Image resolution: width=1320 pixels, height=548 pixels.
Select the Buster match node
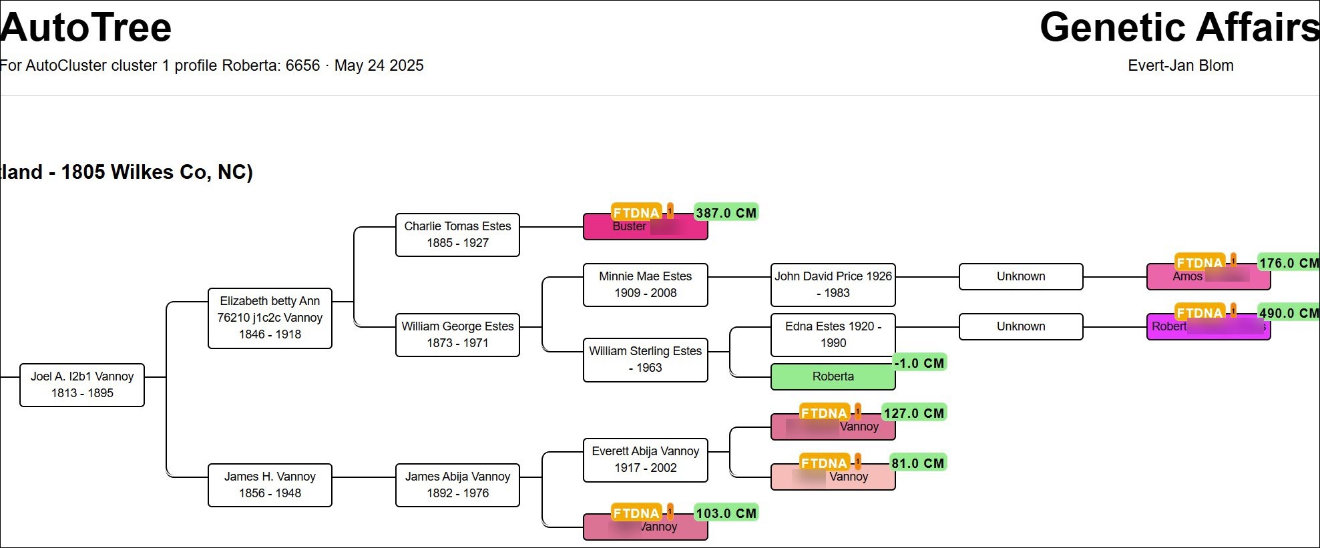(x=645, y=227)
